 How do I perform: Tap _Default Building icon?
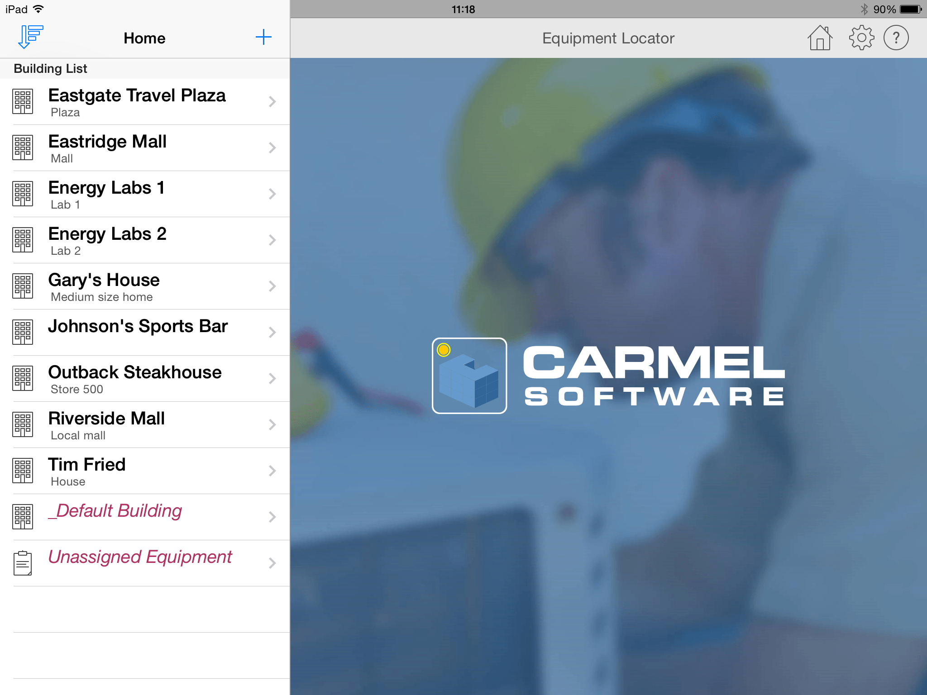click(23, 517)
